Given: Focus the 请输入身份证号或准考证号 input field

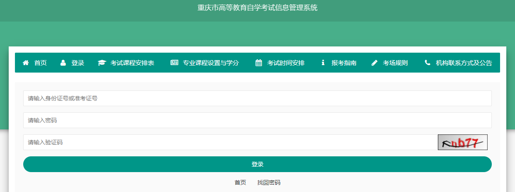Looking at the screenshot, I should click(257, 98).
